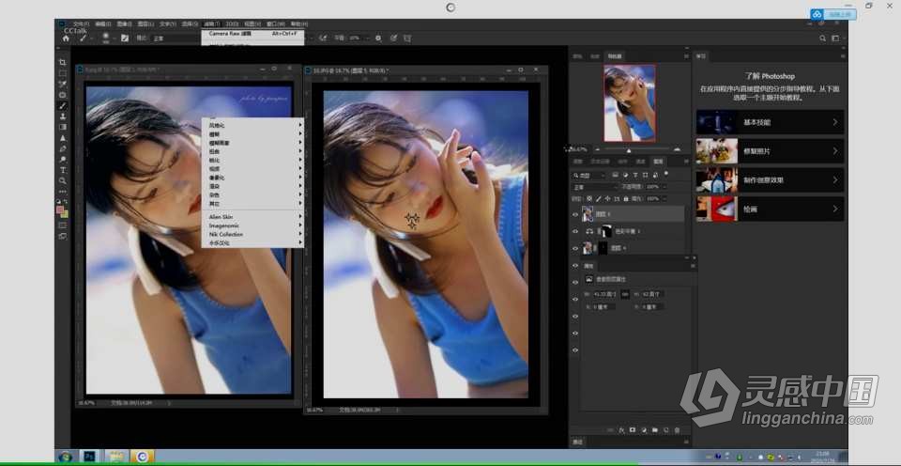Image resolution: width=901 pixels, height=466 pixels.
Task: Click the delete layer trash icon
Action: (x=677, y=430)
